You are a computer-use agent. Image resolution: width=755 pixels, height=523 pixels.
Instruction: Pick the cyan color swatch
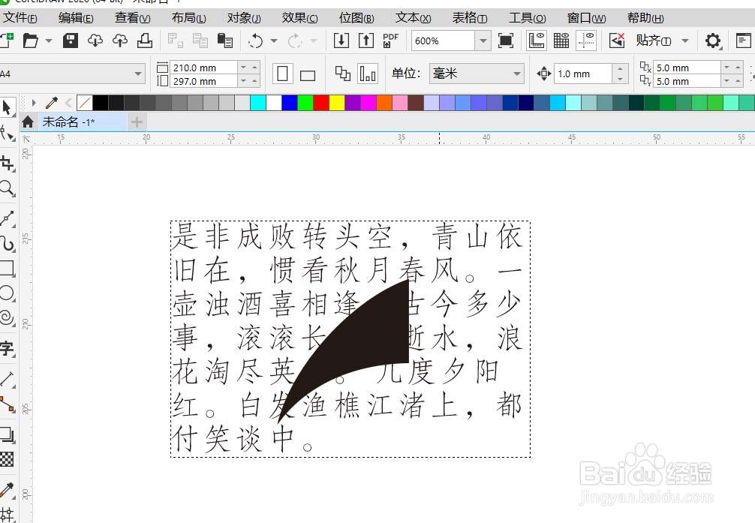258,103
